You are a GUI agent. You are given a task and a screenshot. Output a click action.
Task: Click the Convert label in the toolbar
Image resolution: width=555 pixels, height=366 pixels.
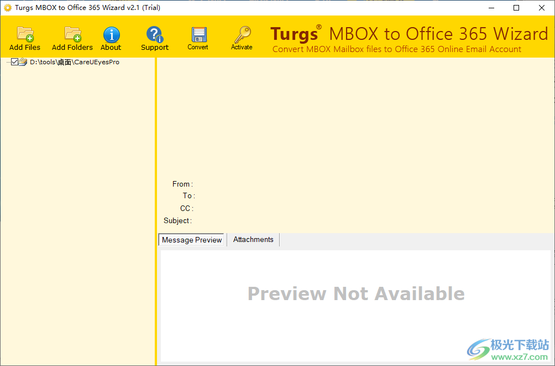tap(197, 47)
